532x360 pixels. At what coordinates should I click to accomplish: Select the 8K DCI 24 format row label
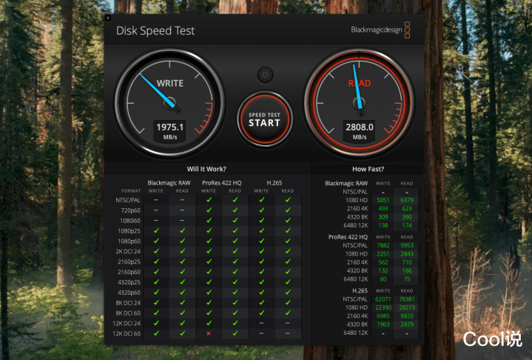tap(128, 303)
